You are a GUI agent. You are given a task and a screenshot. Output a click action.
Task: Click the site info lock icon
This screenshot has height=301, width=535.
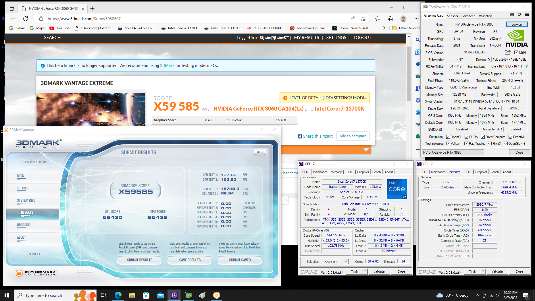pyautogui.click(x=41, y=19)
